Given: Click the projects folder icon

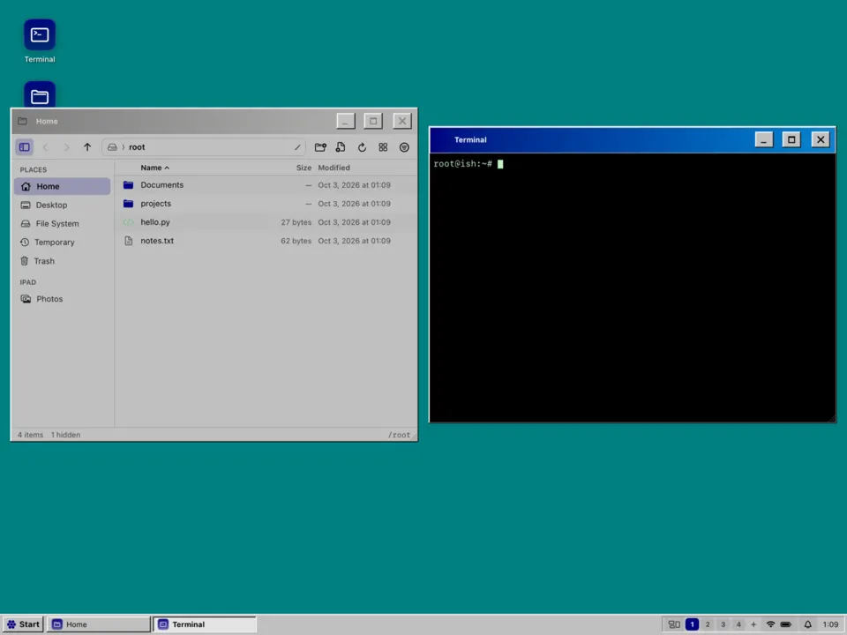Looking at the screenshot, I should [x=128, y=204].
